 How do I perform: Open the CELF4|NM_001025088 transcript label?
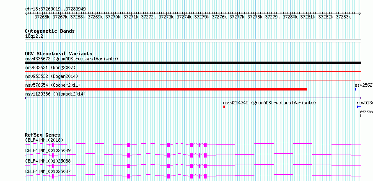(48, 161)
